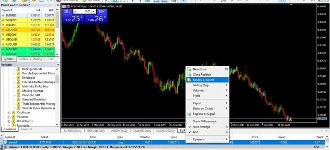330x150 pixels.
Task: Toggle the Auto Arrange checkmark option
Action: [x=208, y=127]
